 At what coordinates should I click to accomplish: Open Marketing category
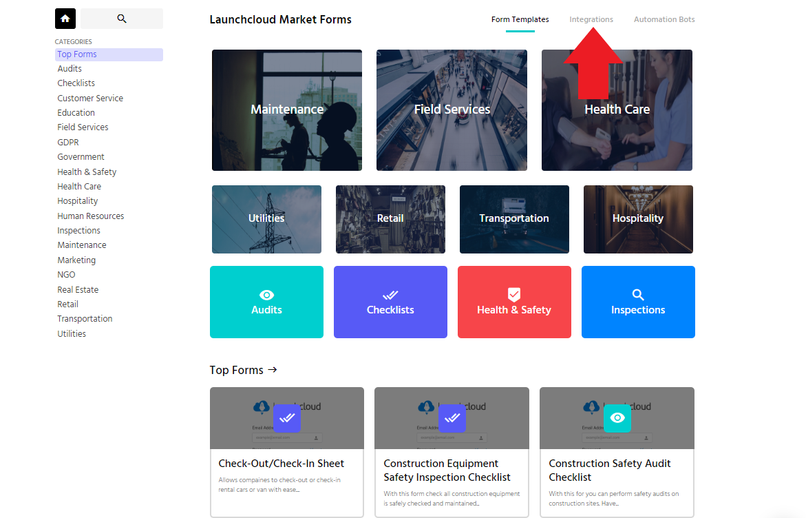click(x=76, y=260)
